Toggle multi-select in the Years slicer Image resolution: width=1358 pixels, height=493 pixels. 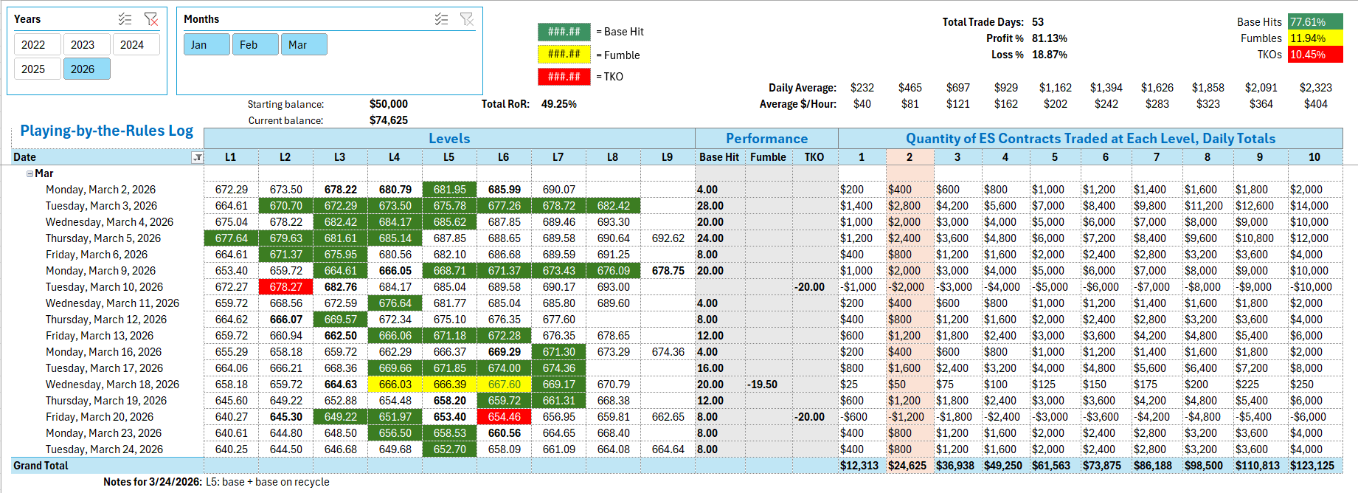tap(125, 19)
